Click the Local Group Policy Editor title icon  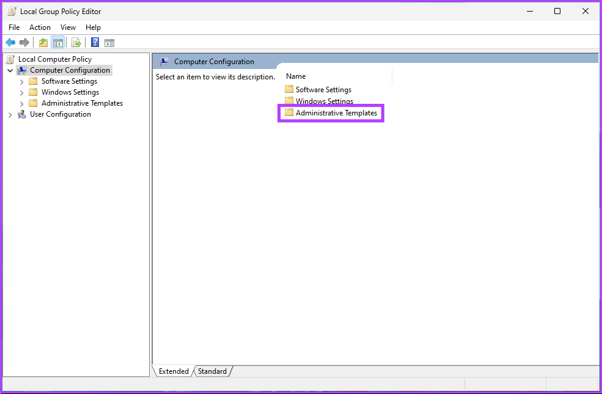12,12
